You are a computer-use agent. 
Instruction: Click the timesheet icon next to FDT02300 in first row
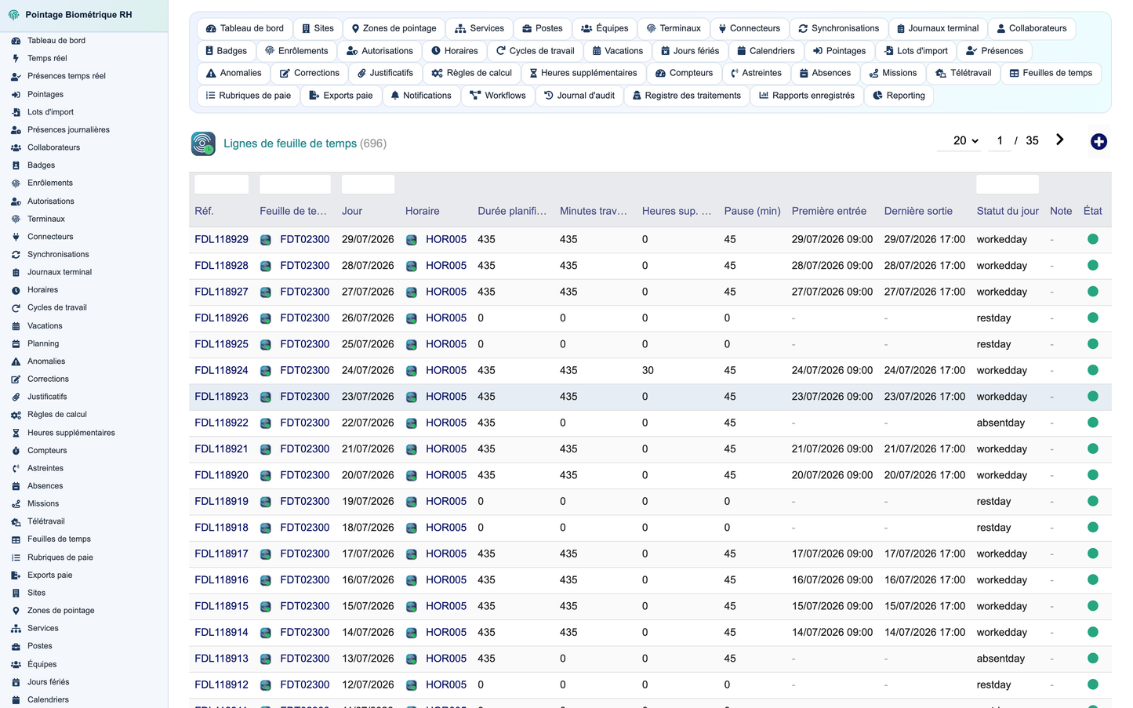click(266, 240)
